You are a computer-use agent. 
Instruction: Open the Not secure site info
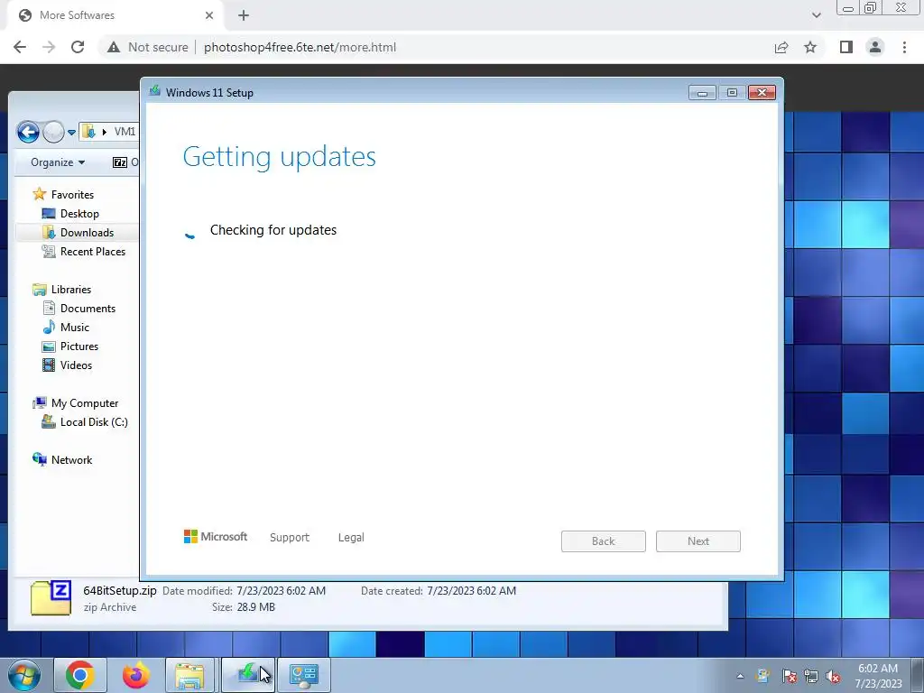tap(148, 47)
